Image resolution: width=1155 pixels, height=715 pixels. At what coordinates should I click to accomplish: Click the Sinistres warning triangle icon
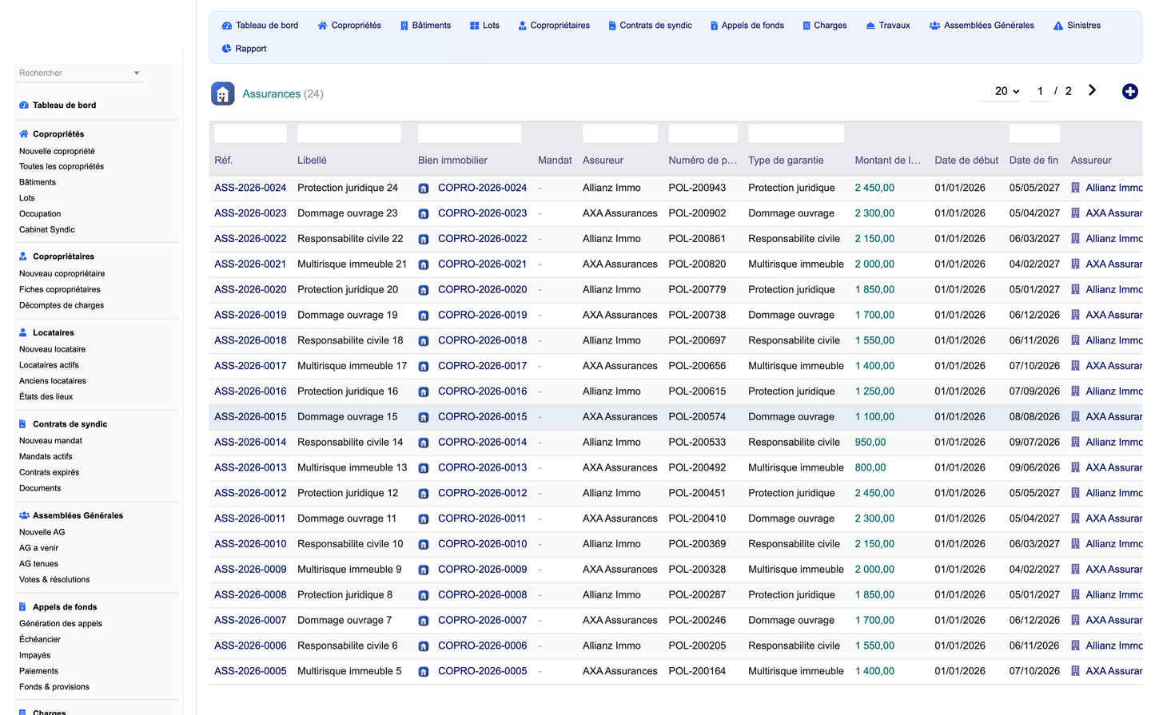(x=1058, y=26)
